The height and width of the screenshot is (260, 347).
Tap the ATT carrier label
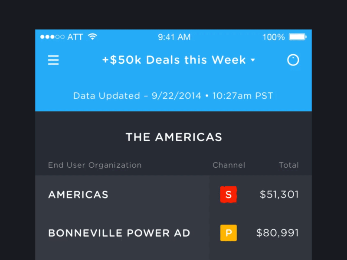(x=75, y=37)
